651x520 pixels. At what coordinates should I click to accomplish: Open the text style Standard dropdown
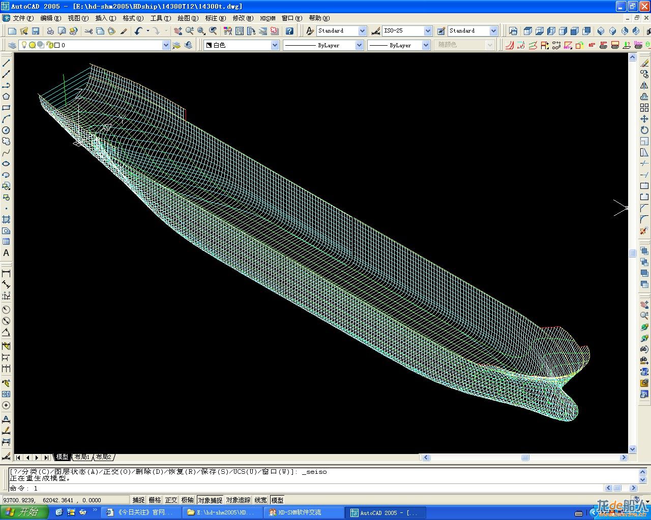coord(362,31)
